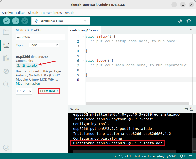Open the Sketchbook folder sidebar icon
The height and width of the screenshot is (159, 196).
[6, 32]
